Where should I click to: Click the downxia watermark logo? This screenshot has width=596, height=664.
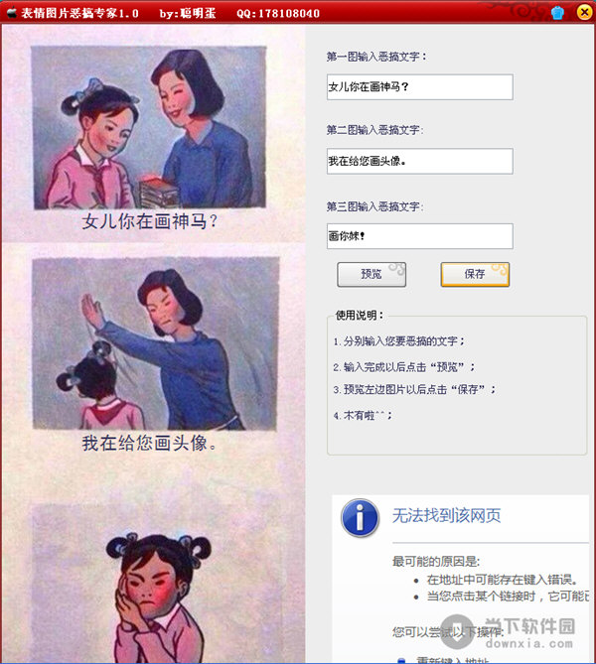508,632
